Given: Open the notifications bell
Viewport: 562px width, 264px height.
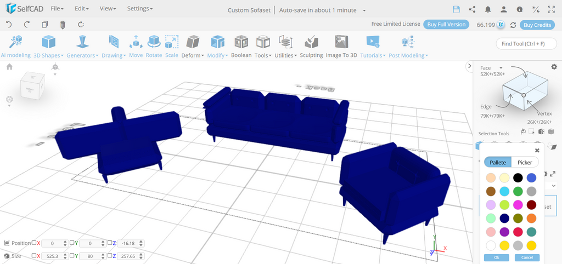Looking at the screenshot, I should (488, 9).
